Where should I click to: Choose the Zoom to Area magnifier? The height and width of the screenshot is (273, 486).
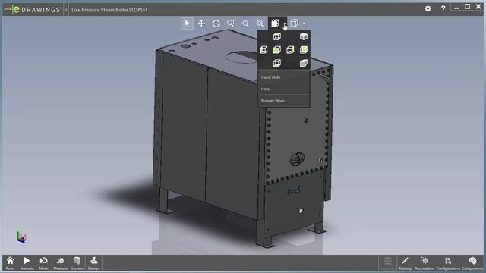click(x=245, y=24)
